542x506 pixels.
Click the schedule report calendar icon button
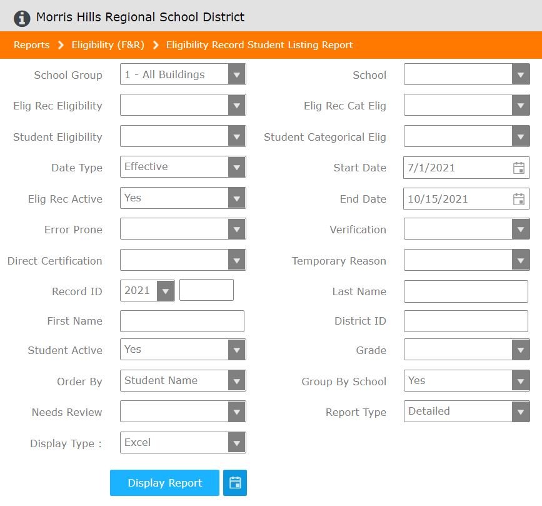tap(235, 483)
